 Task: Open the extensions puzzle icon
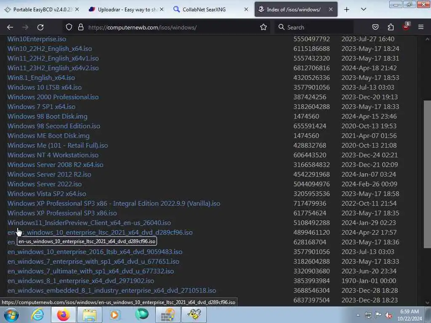[x=391, y=27]
